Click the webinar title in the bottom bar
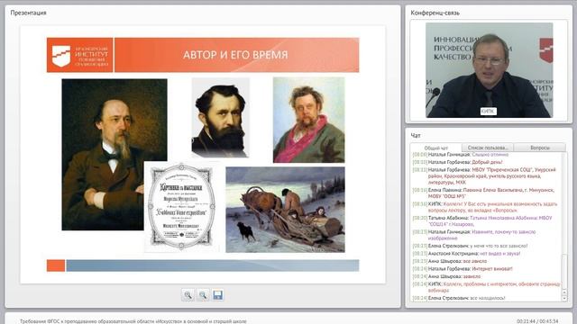577x324 pixels. tap(133, 321)
